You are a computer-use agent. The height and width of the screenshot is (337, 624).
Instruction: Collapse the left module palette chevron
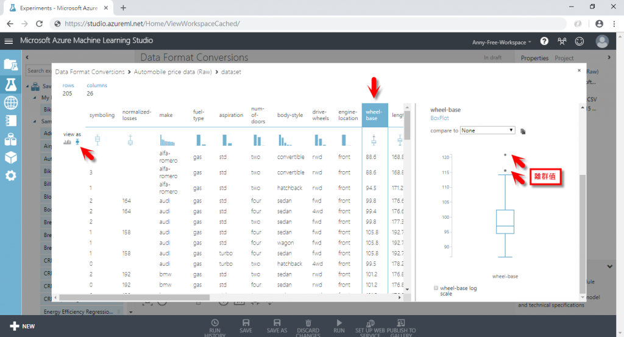(27, 57)
